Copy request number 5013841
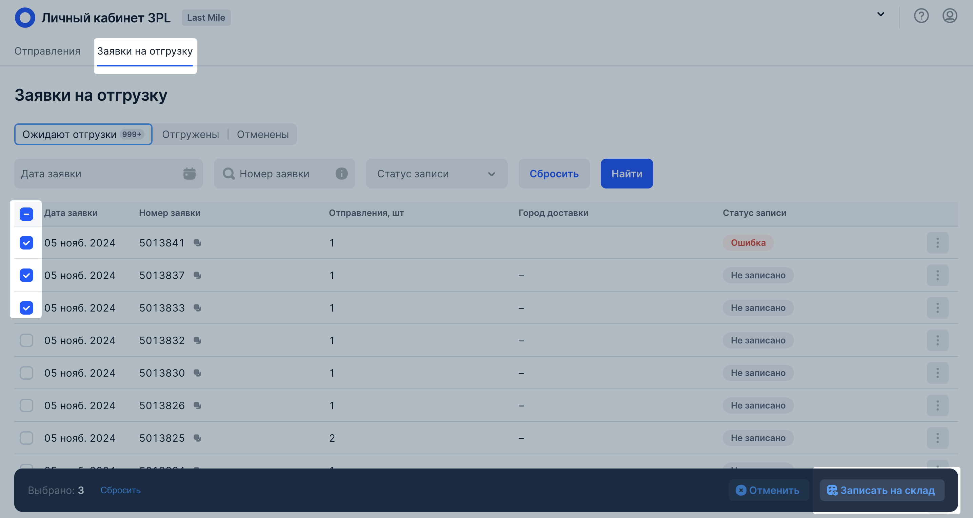Viewport: 973px width, 518px height. pos(197,243)
